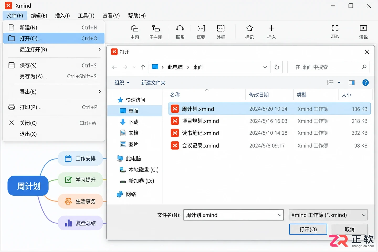This screenshot has height=252, width=378.
Task: Select the file 读书笔记.xmind
Action: (x=269, y=133)
